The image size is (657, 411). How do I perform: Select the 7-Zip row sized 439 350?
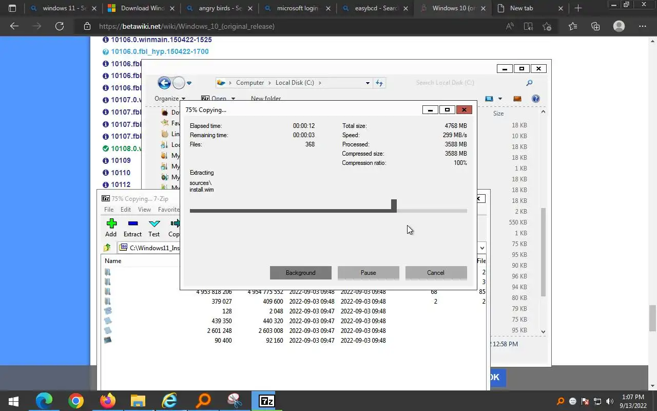coord(294,321)
